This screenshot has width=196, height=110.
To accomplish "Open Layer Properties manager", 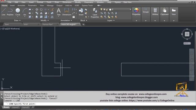I will tap(95, 13).
